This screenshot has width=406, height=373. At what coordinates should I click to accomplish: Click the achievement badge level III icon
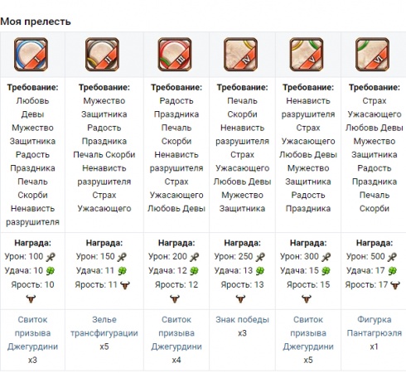pyautogui.click(x=175, y=55)
